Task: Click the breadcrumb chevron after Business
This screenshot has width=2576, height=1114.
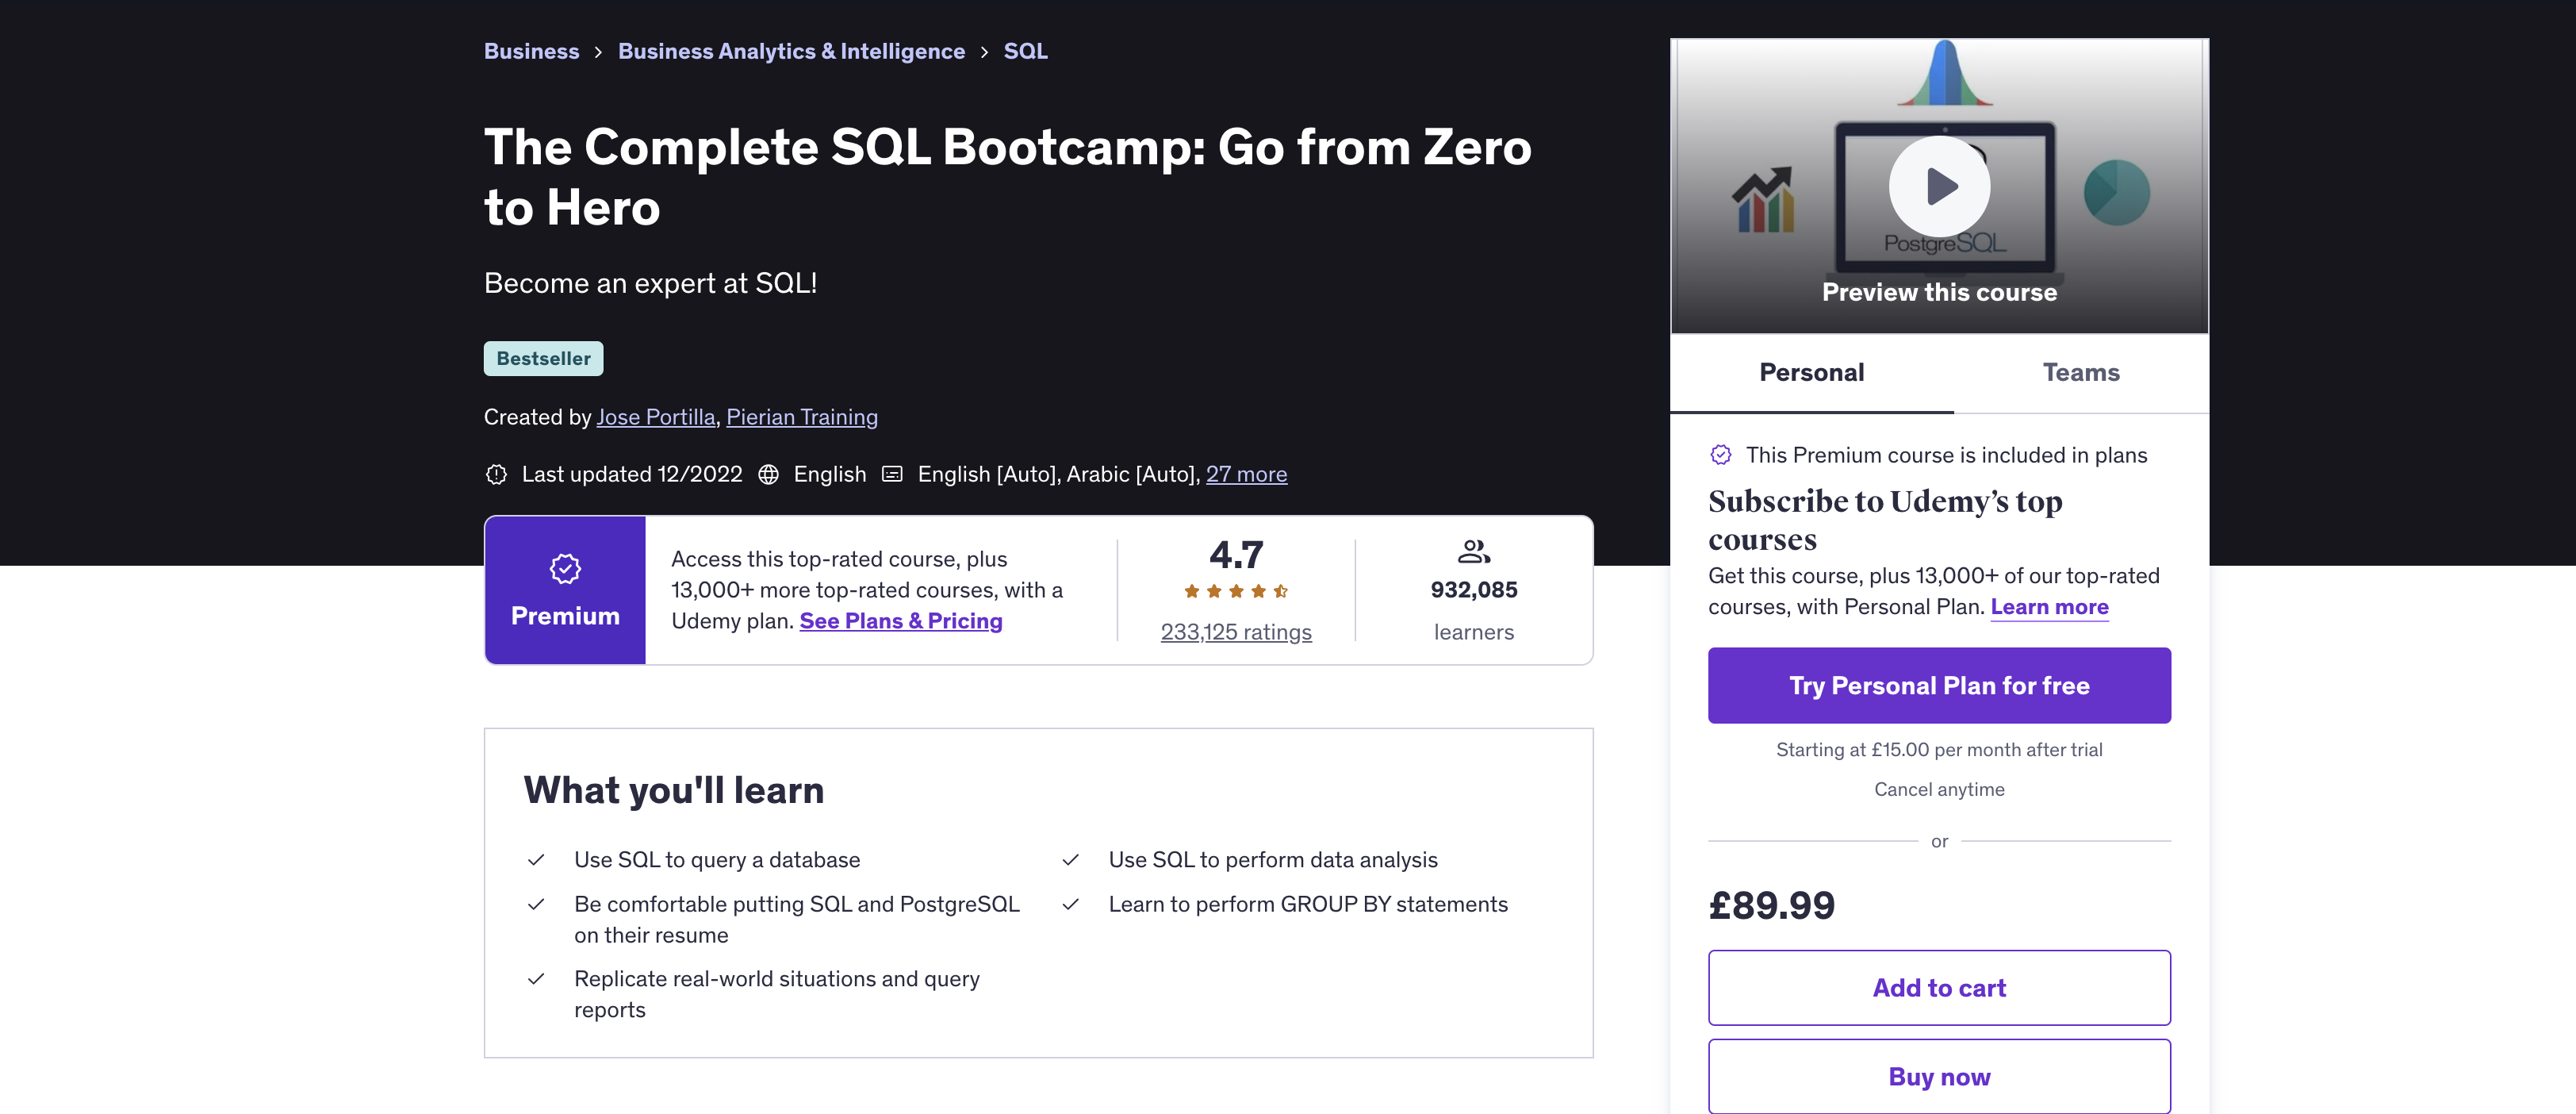Action: [x=598, y=52]
